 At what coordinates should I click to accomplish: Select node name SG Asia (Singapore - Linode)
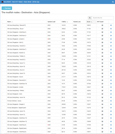coord(15,87)
